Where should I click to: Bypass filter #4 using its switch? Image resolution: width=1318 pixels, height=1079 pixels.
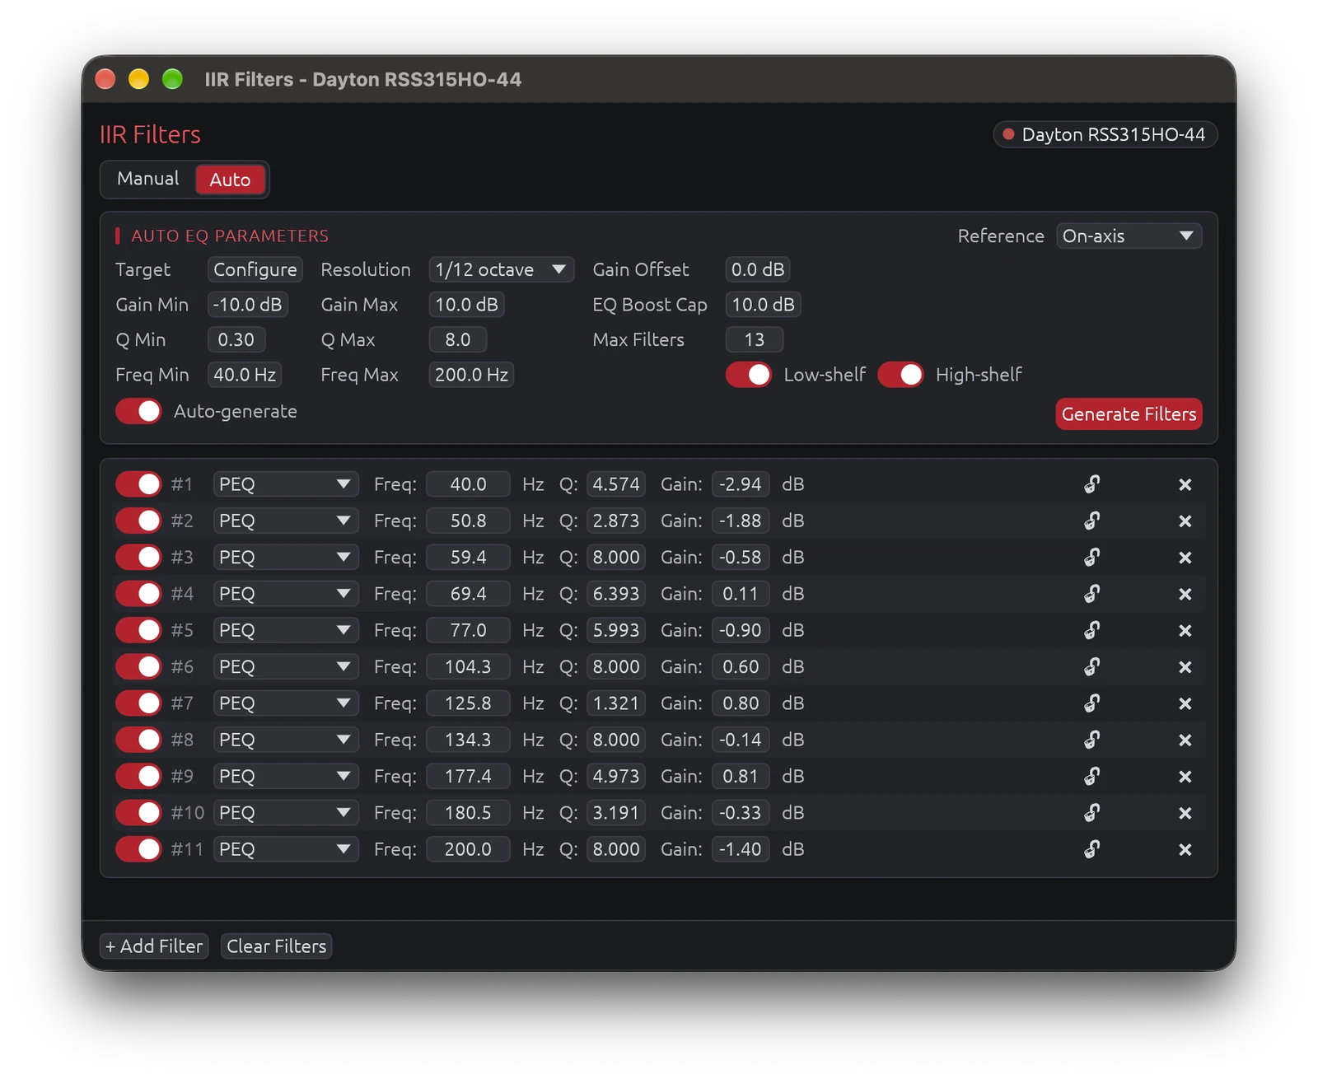138,594
